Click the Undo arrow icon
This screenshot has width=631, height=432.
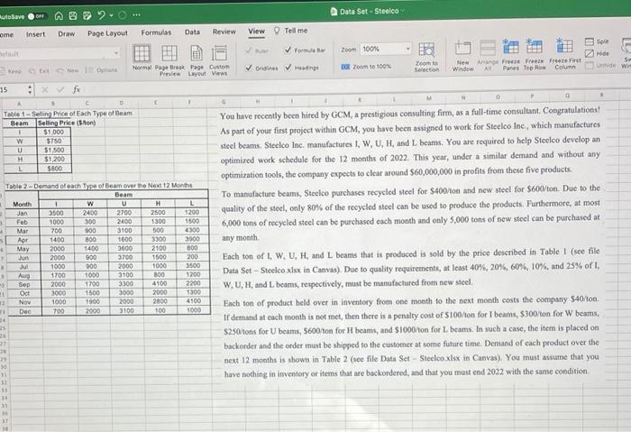(101, 15)
